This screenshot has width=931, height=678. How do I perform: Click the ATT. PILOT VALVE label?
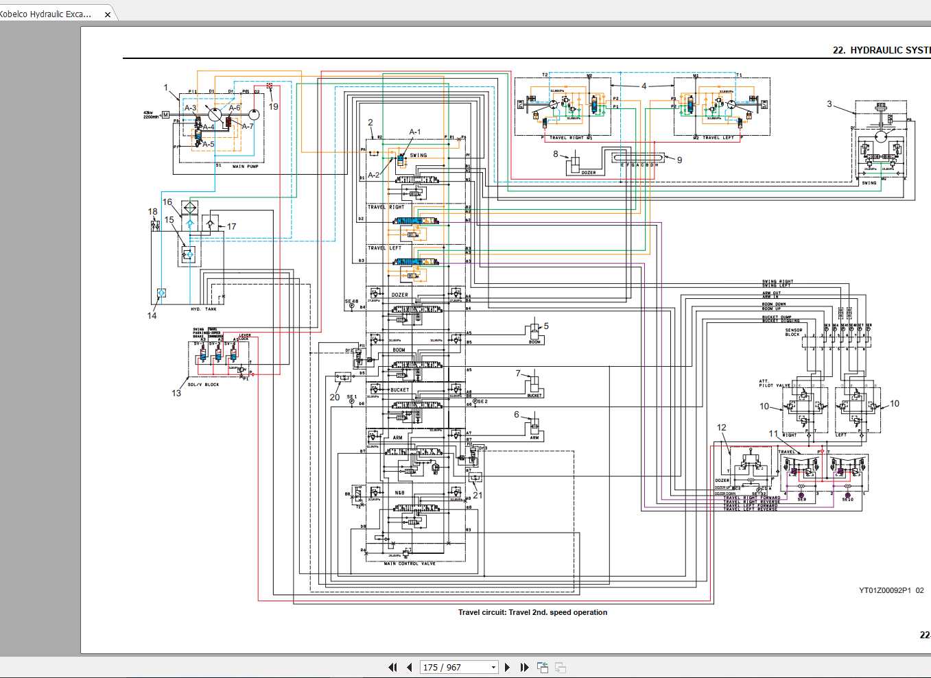tap(774, 383)
